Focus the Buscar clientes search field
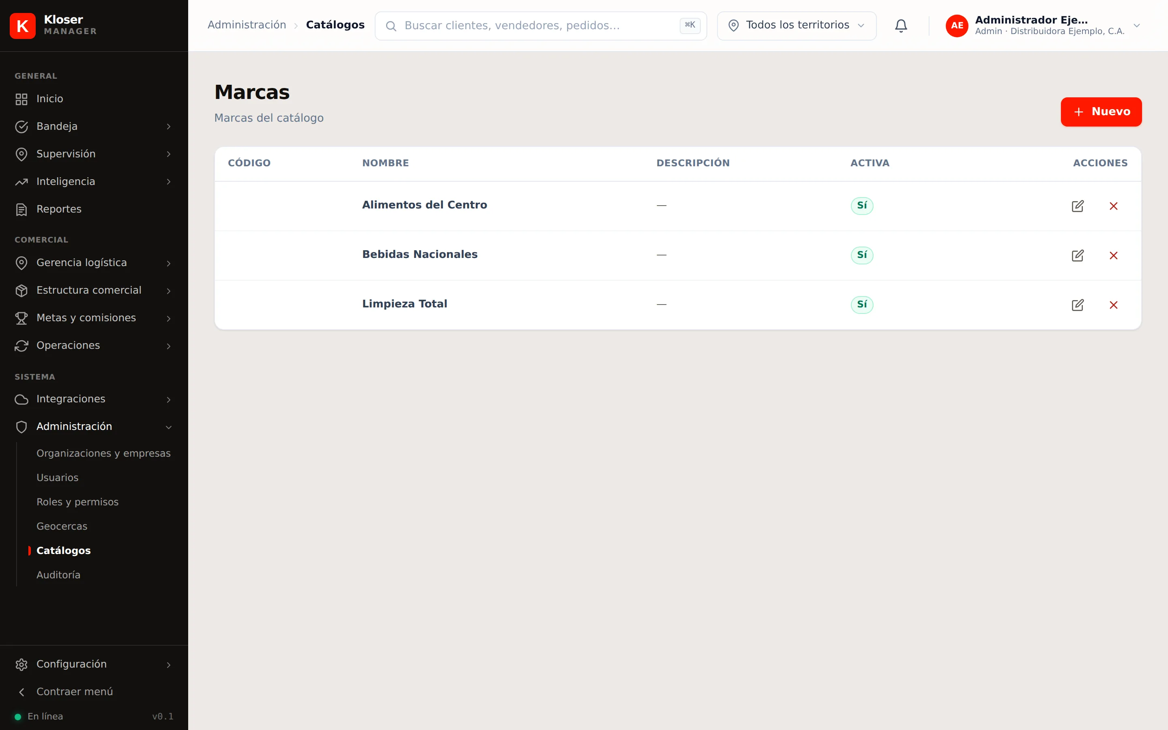 (x=541, y=26)
